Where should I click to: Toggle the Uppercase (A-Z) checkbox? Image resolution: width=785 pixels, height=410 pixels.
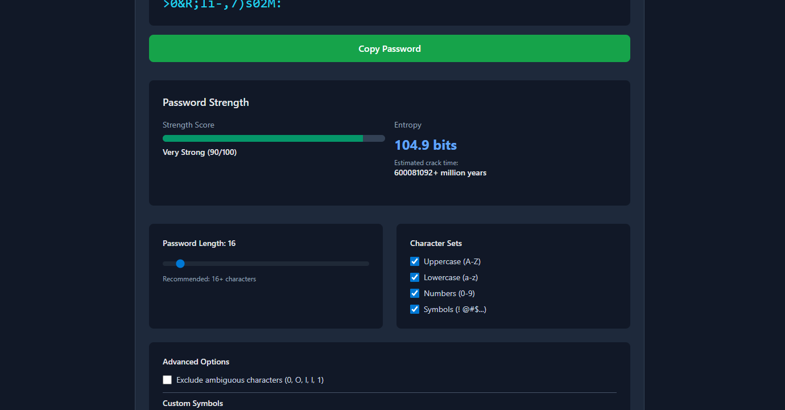415,261
